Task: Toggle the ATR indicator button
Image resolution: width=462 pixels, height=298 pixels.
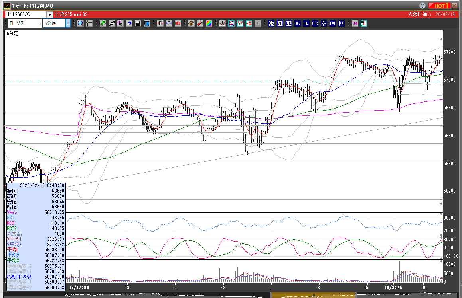Action: pyautogui.click(x=315, y=23)
